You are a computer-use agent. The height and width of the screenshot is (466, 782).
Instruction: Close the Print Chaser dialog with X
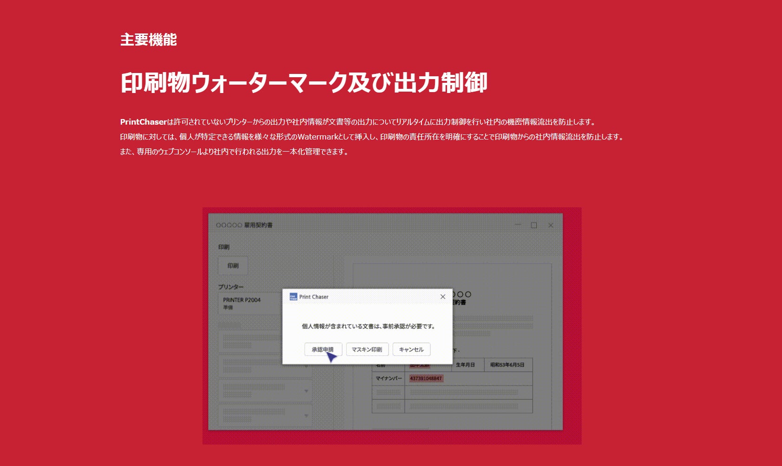pyautogui.click(x=443, y=297)
